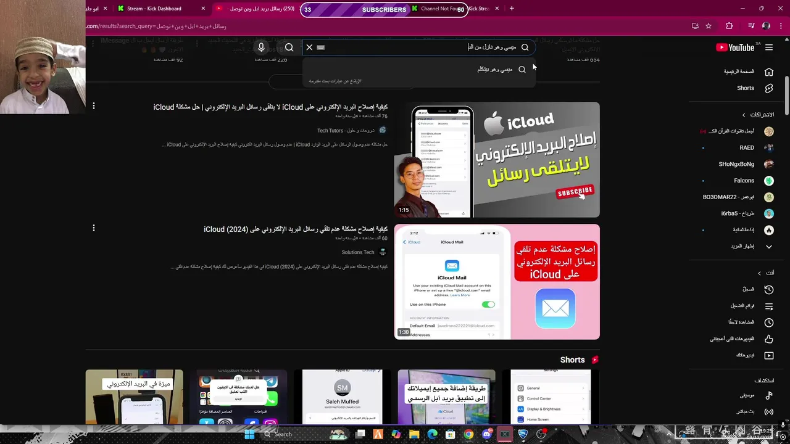Open options menu for iCloud (2024) video

[93, 228]
